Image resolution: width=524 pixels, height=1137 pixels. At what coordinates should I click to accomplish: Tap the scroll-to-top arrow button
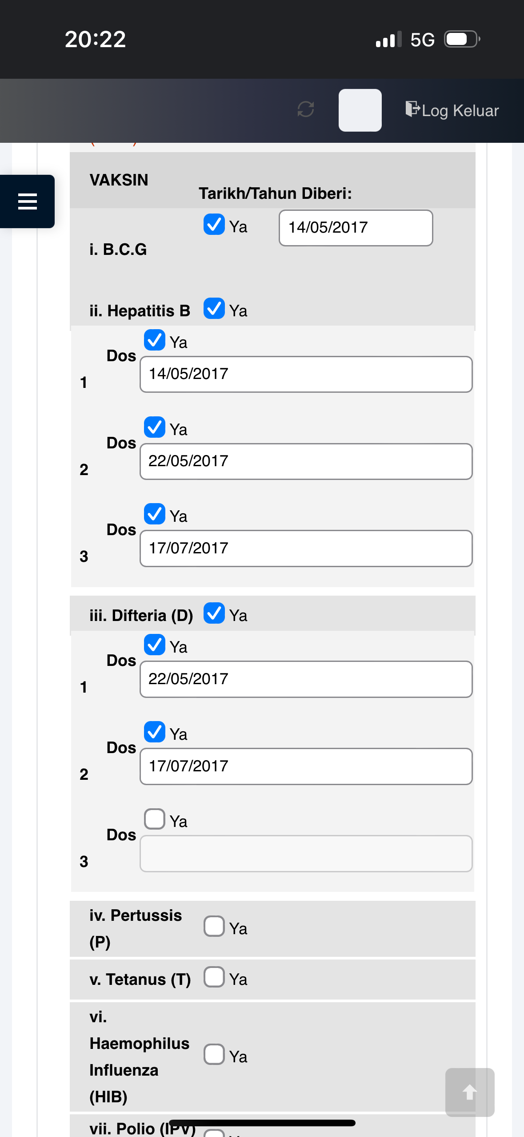[470, 1092]
